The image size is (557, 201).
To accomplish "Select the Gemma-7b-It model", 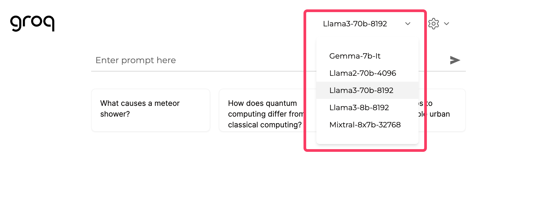I will coord(355,56).
